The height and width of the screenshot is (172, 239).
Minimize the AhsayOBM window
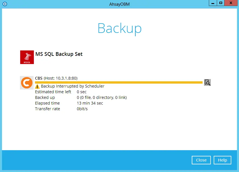click(213, 3)
